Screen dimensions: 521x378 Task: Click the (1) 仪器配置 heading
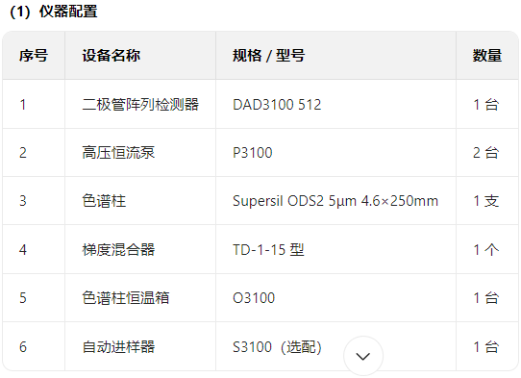[54, 12]
